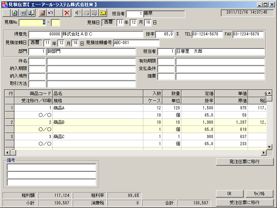Image resolution: width=277 pixels, height=208 pixels.
Task: Toggle 西暦 calendar type for 見積日
Action: pyautogui.click(x=109, y=22)
